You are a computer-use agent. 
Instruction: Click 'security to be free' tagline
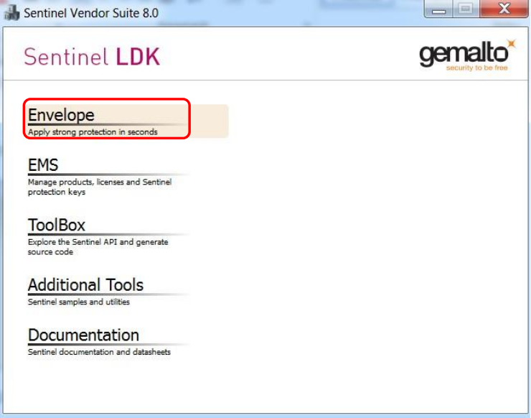(x=479, y=68)
